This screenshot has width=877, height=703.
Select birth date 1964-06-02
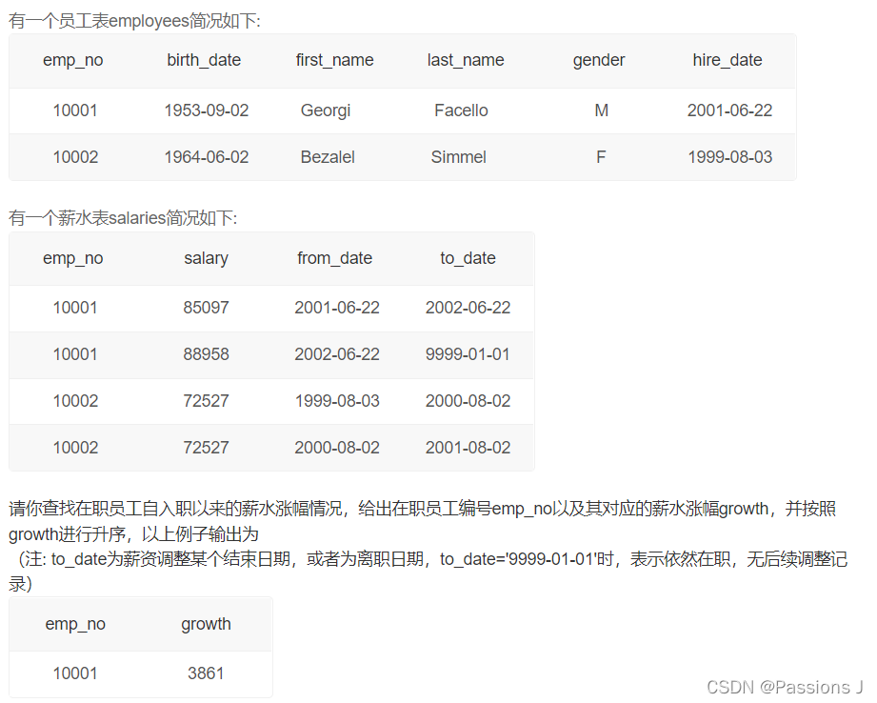pos(207,157)
